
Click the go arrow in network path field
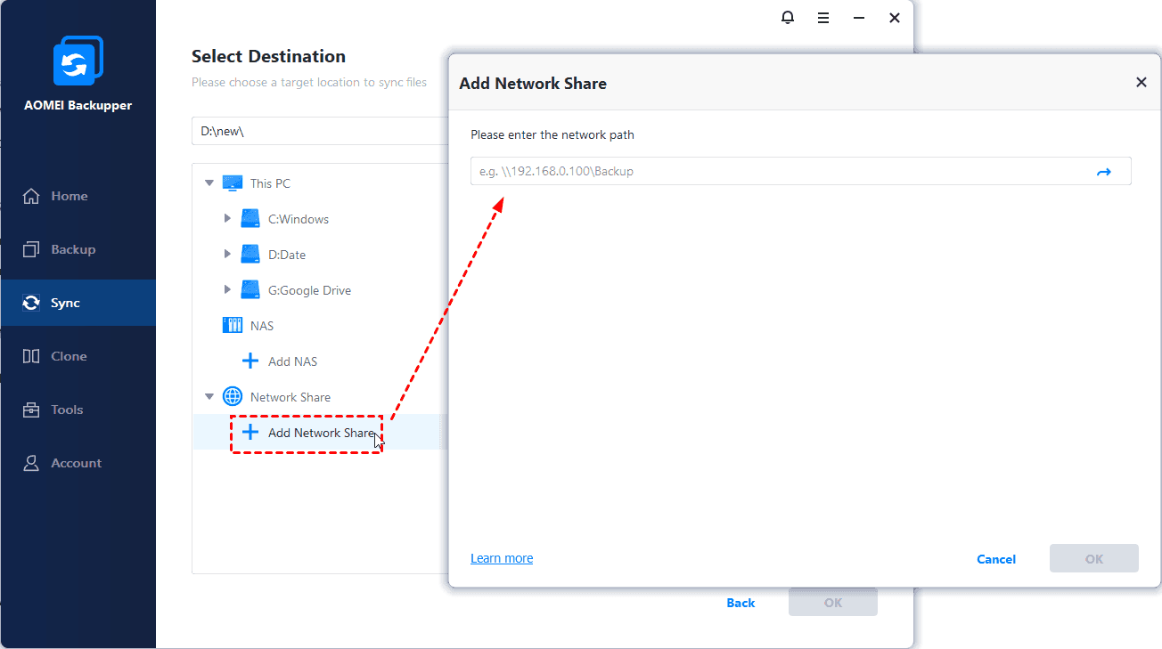coord(1103,172)
